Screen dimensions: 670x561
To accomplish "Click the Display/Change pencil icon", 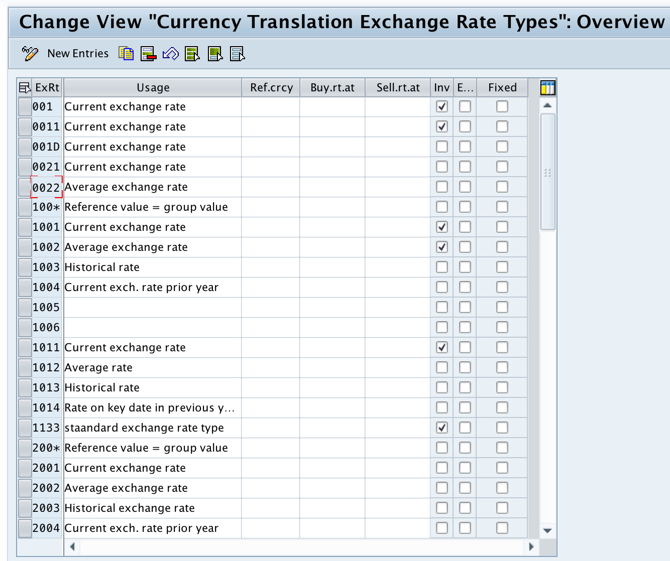I will pyautogui.click(x=30, y=53).
